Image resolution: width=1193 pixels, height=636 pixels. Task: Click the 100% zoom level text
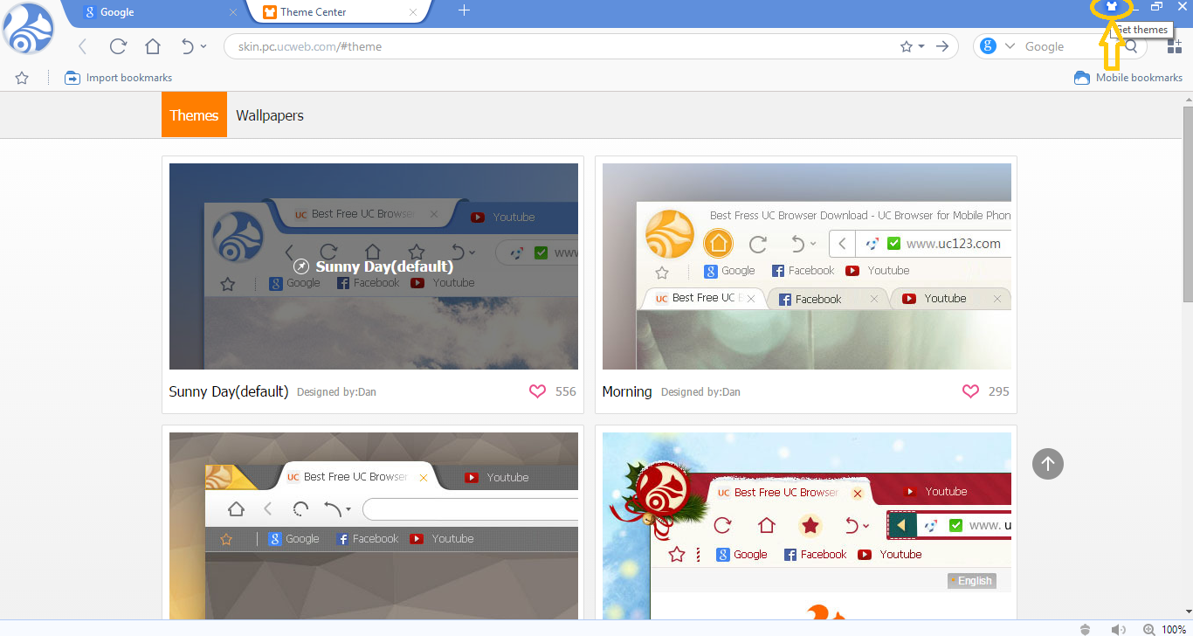tap(1174, 629)
